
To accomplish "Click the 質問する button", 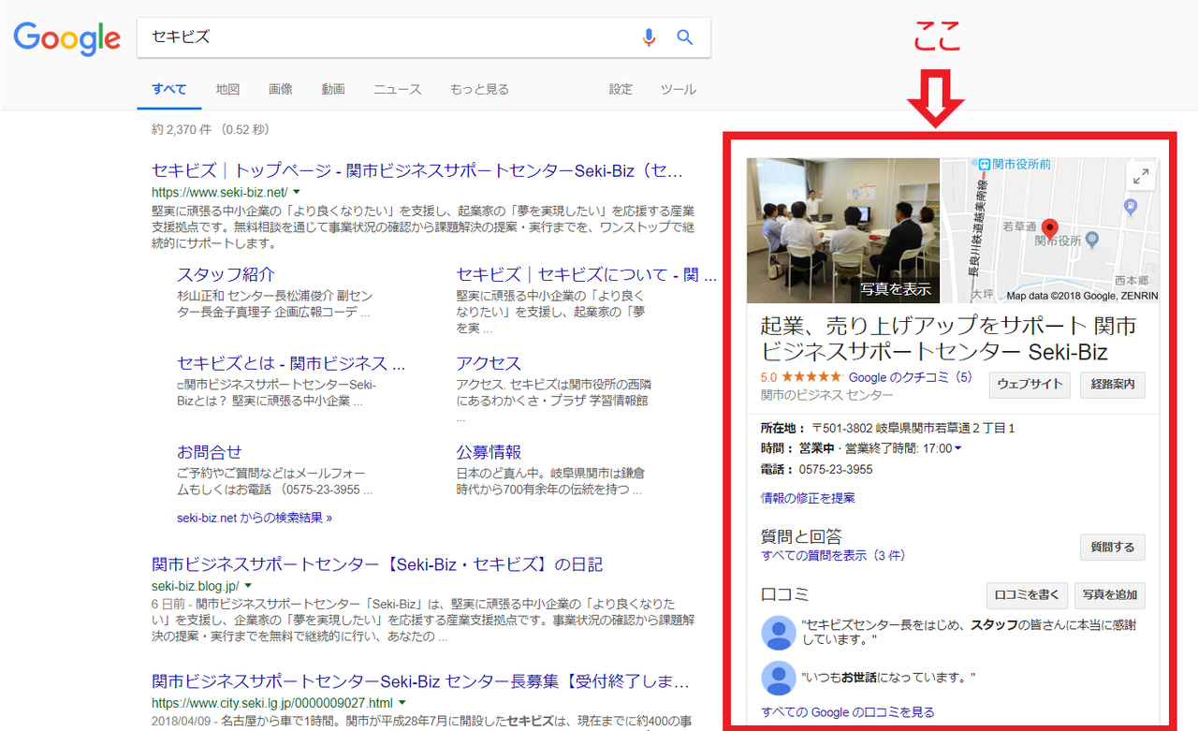I will [x=1113, y=548].
